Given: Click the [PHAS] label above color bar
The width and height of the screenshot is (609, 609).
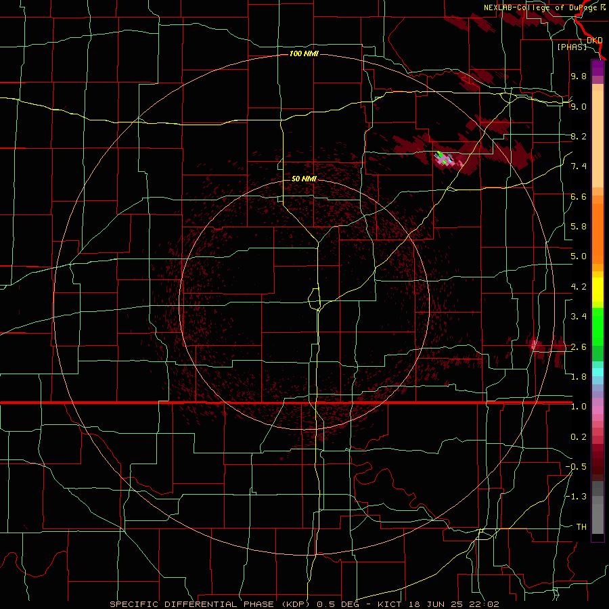Looking at the screenshot, I should [572, 47].
